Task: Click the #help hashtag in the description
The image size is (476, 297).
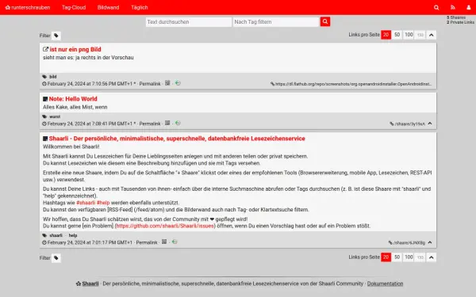Action: (103, 203)
